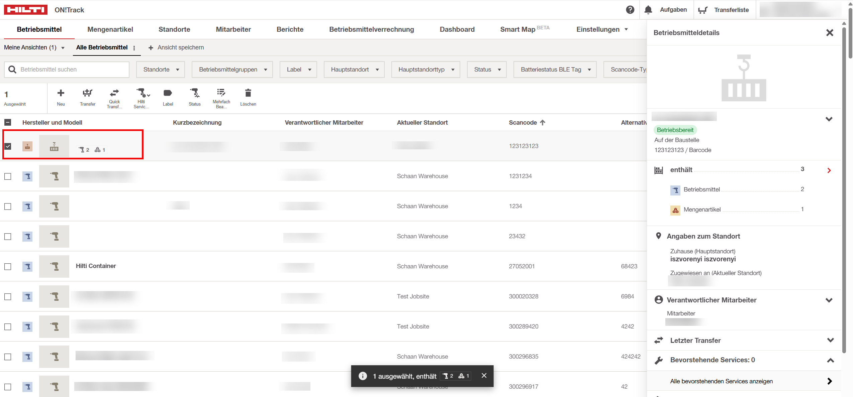
Task: Switch to the Standorte tab
Action: point(174,29)
